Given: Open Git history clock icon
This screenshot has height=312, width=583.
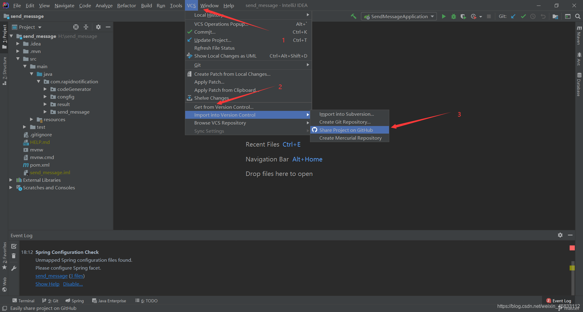Looking at the screenshot, I should click(x=533, y=16).
